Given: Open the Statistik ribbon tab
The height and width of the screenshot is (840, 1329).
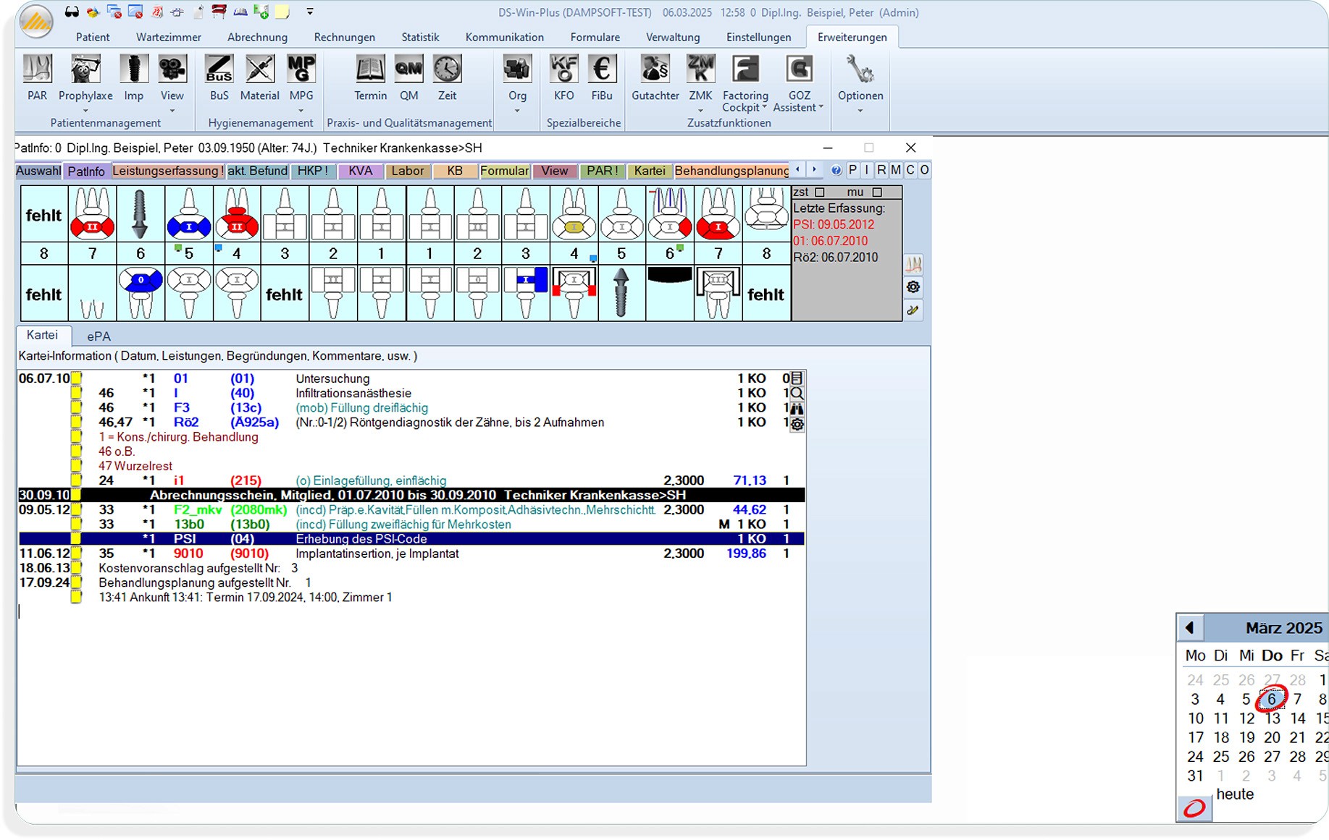Looking at the screenshot, I should [x=420, y=37].
